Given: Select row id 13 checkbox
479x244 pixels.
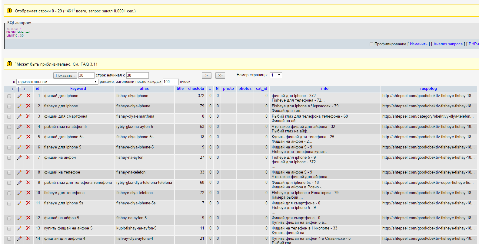Looking at the screenshot, I should (x=9, y=229).
